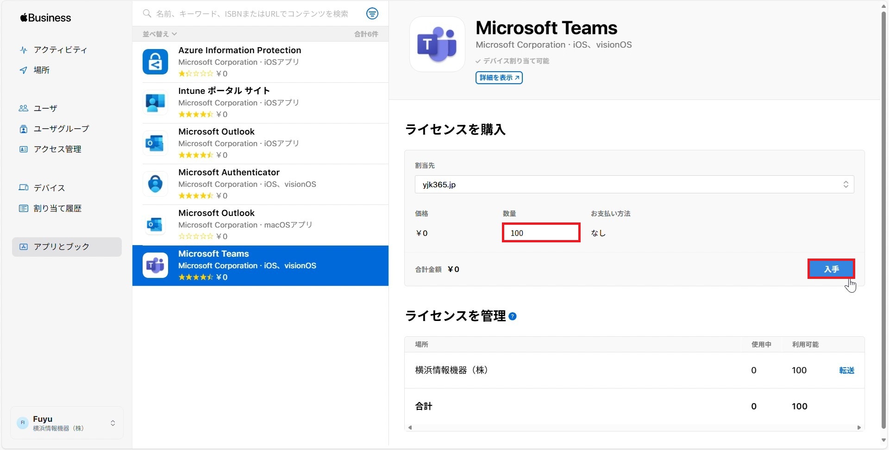Click the large Microsoft Teams logo
The image size is (889, 450).
tap(437, 44)
